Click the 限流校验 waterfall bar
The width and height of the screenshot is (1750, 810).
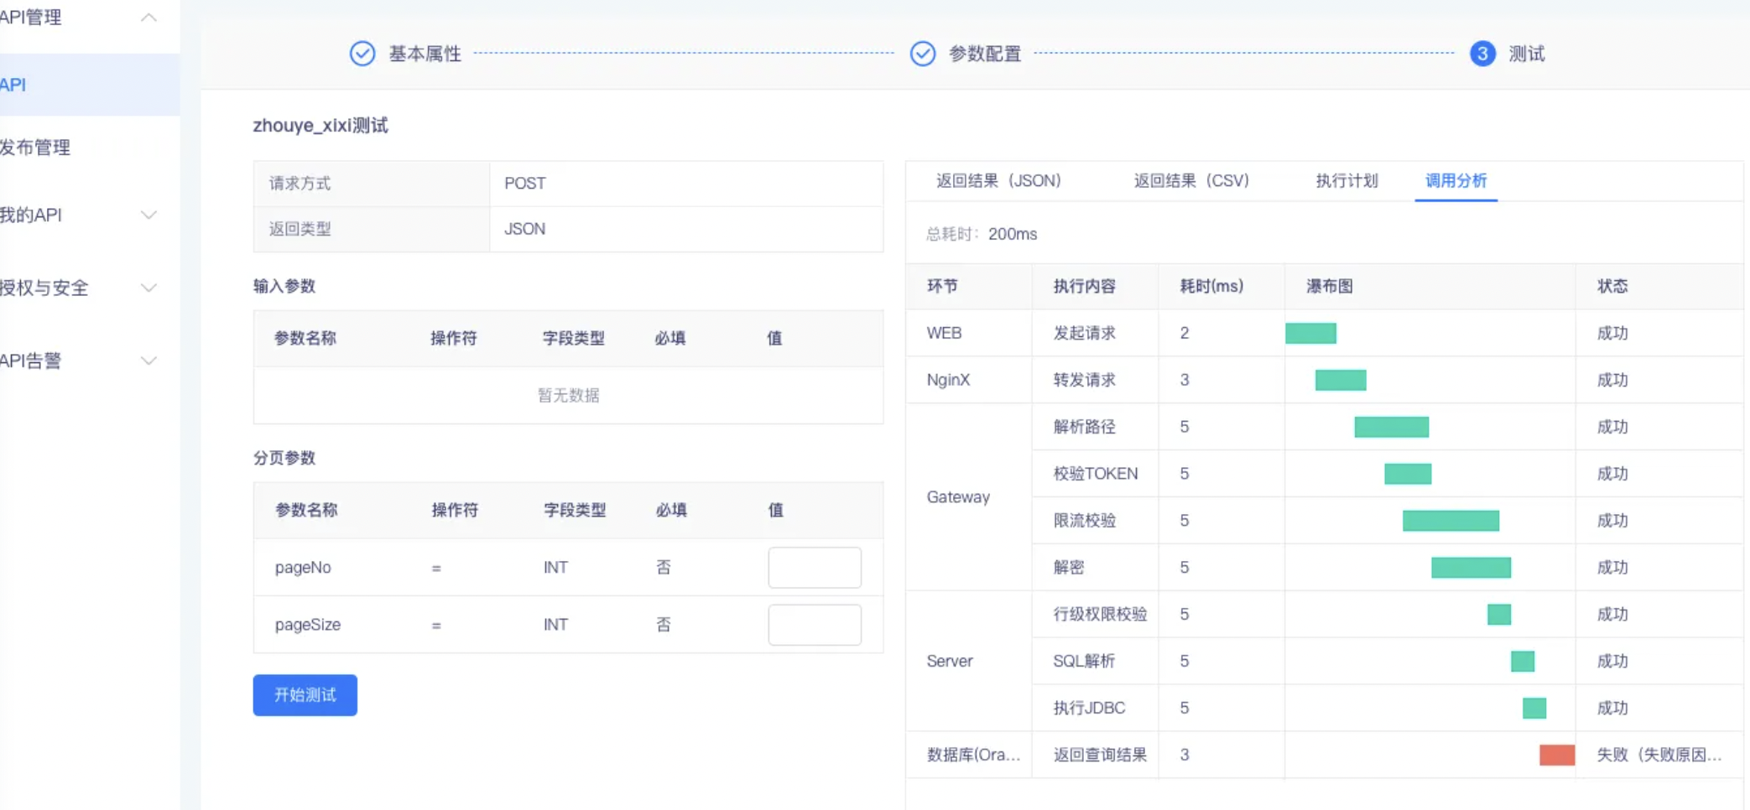1451,521
